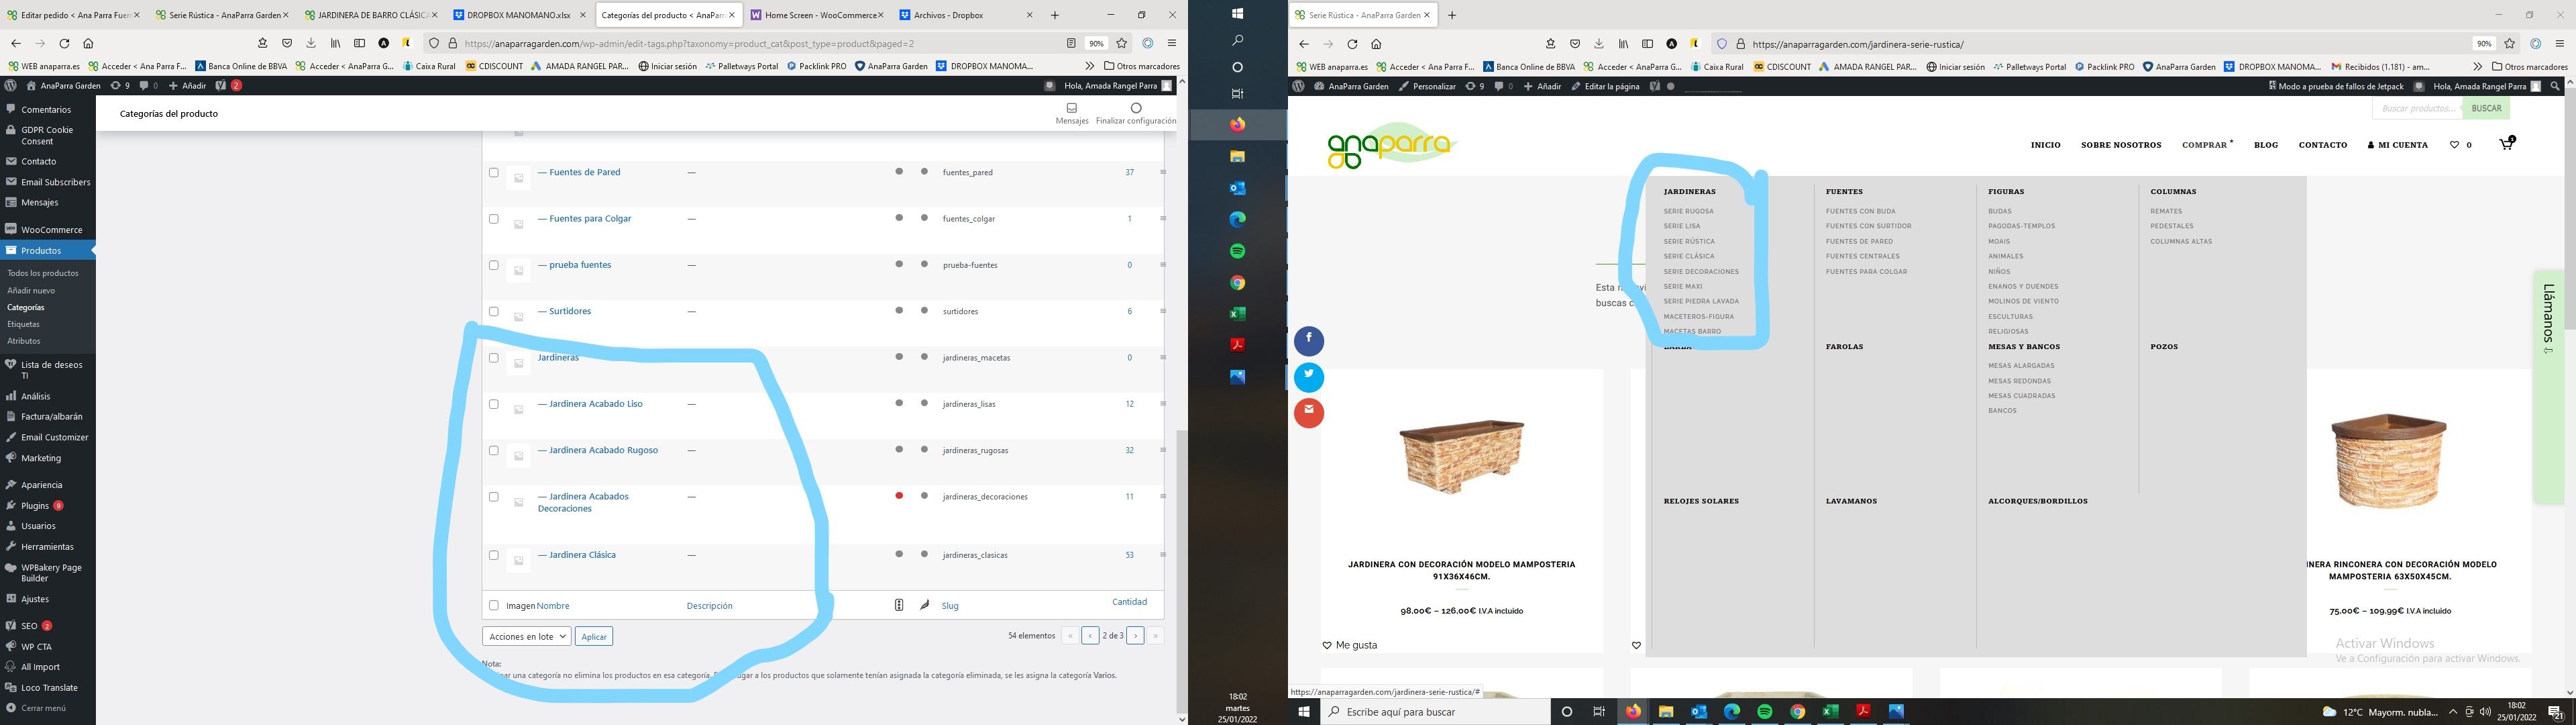
Task: Open wishlist heart icon in shop header
Action: click(2454, 145)
